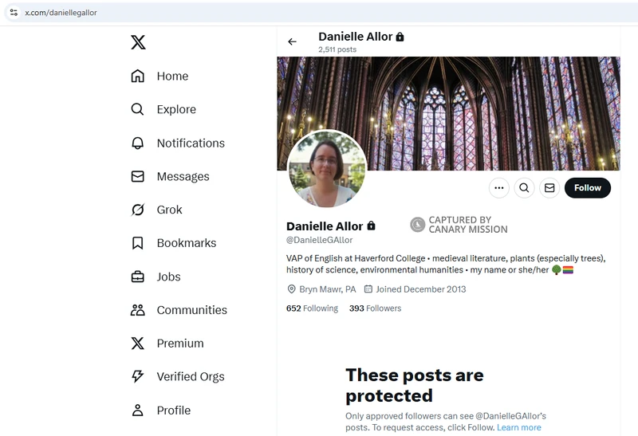The image size is (638, 436).
Task: Open the three-dot more options menu
Action: (x=499, y=188)
